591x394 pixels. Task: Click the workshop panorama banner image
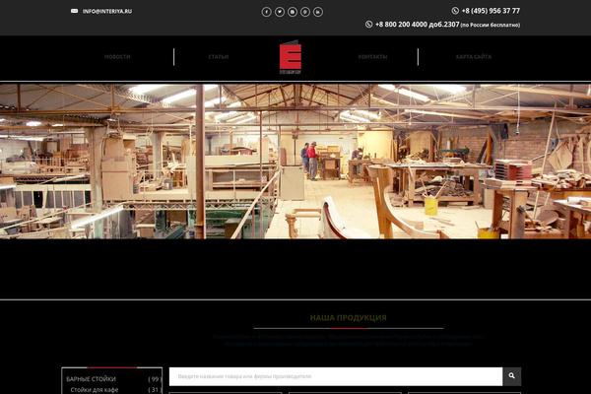pyautogui.click(x=295, y=162)
